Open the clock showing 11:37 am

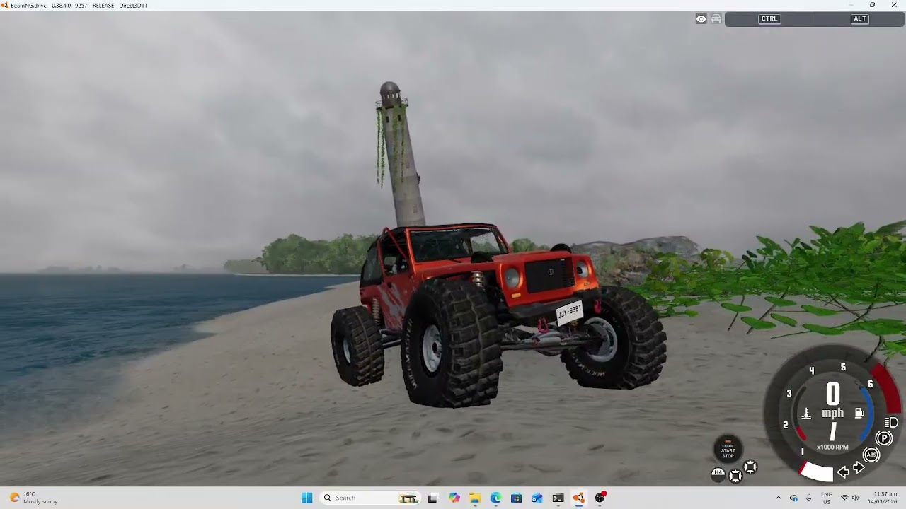(x=884, y=498)
